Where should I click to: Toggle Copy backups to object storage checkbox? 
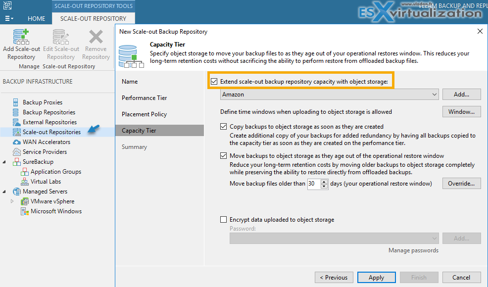223,127
